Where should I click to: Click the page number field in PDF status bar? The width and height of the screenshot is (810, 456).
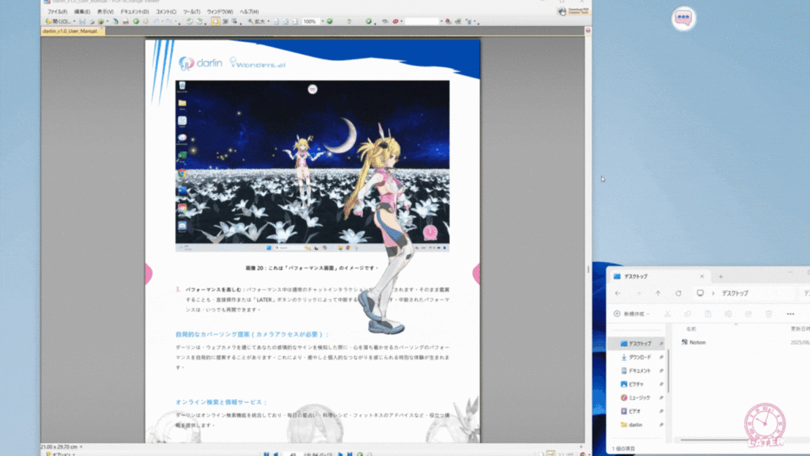[293, 454]
